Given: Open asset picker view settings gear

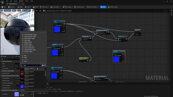Looking at the screenshot, I should click(45, 65).
